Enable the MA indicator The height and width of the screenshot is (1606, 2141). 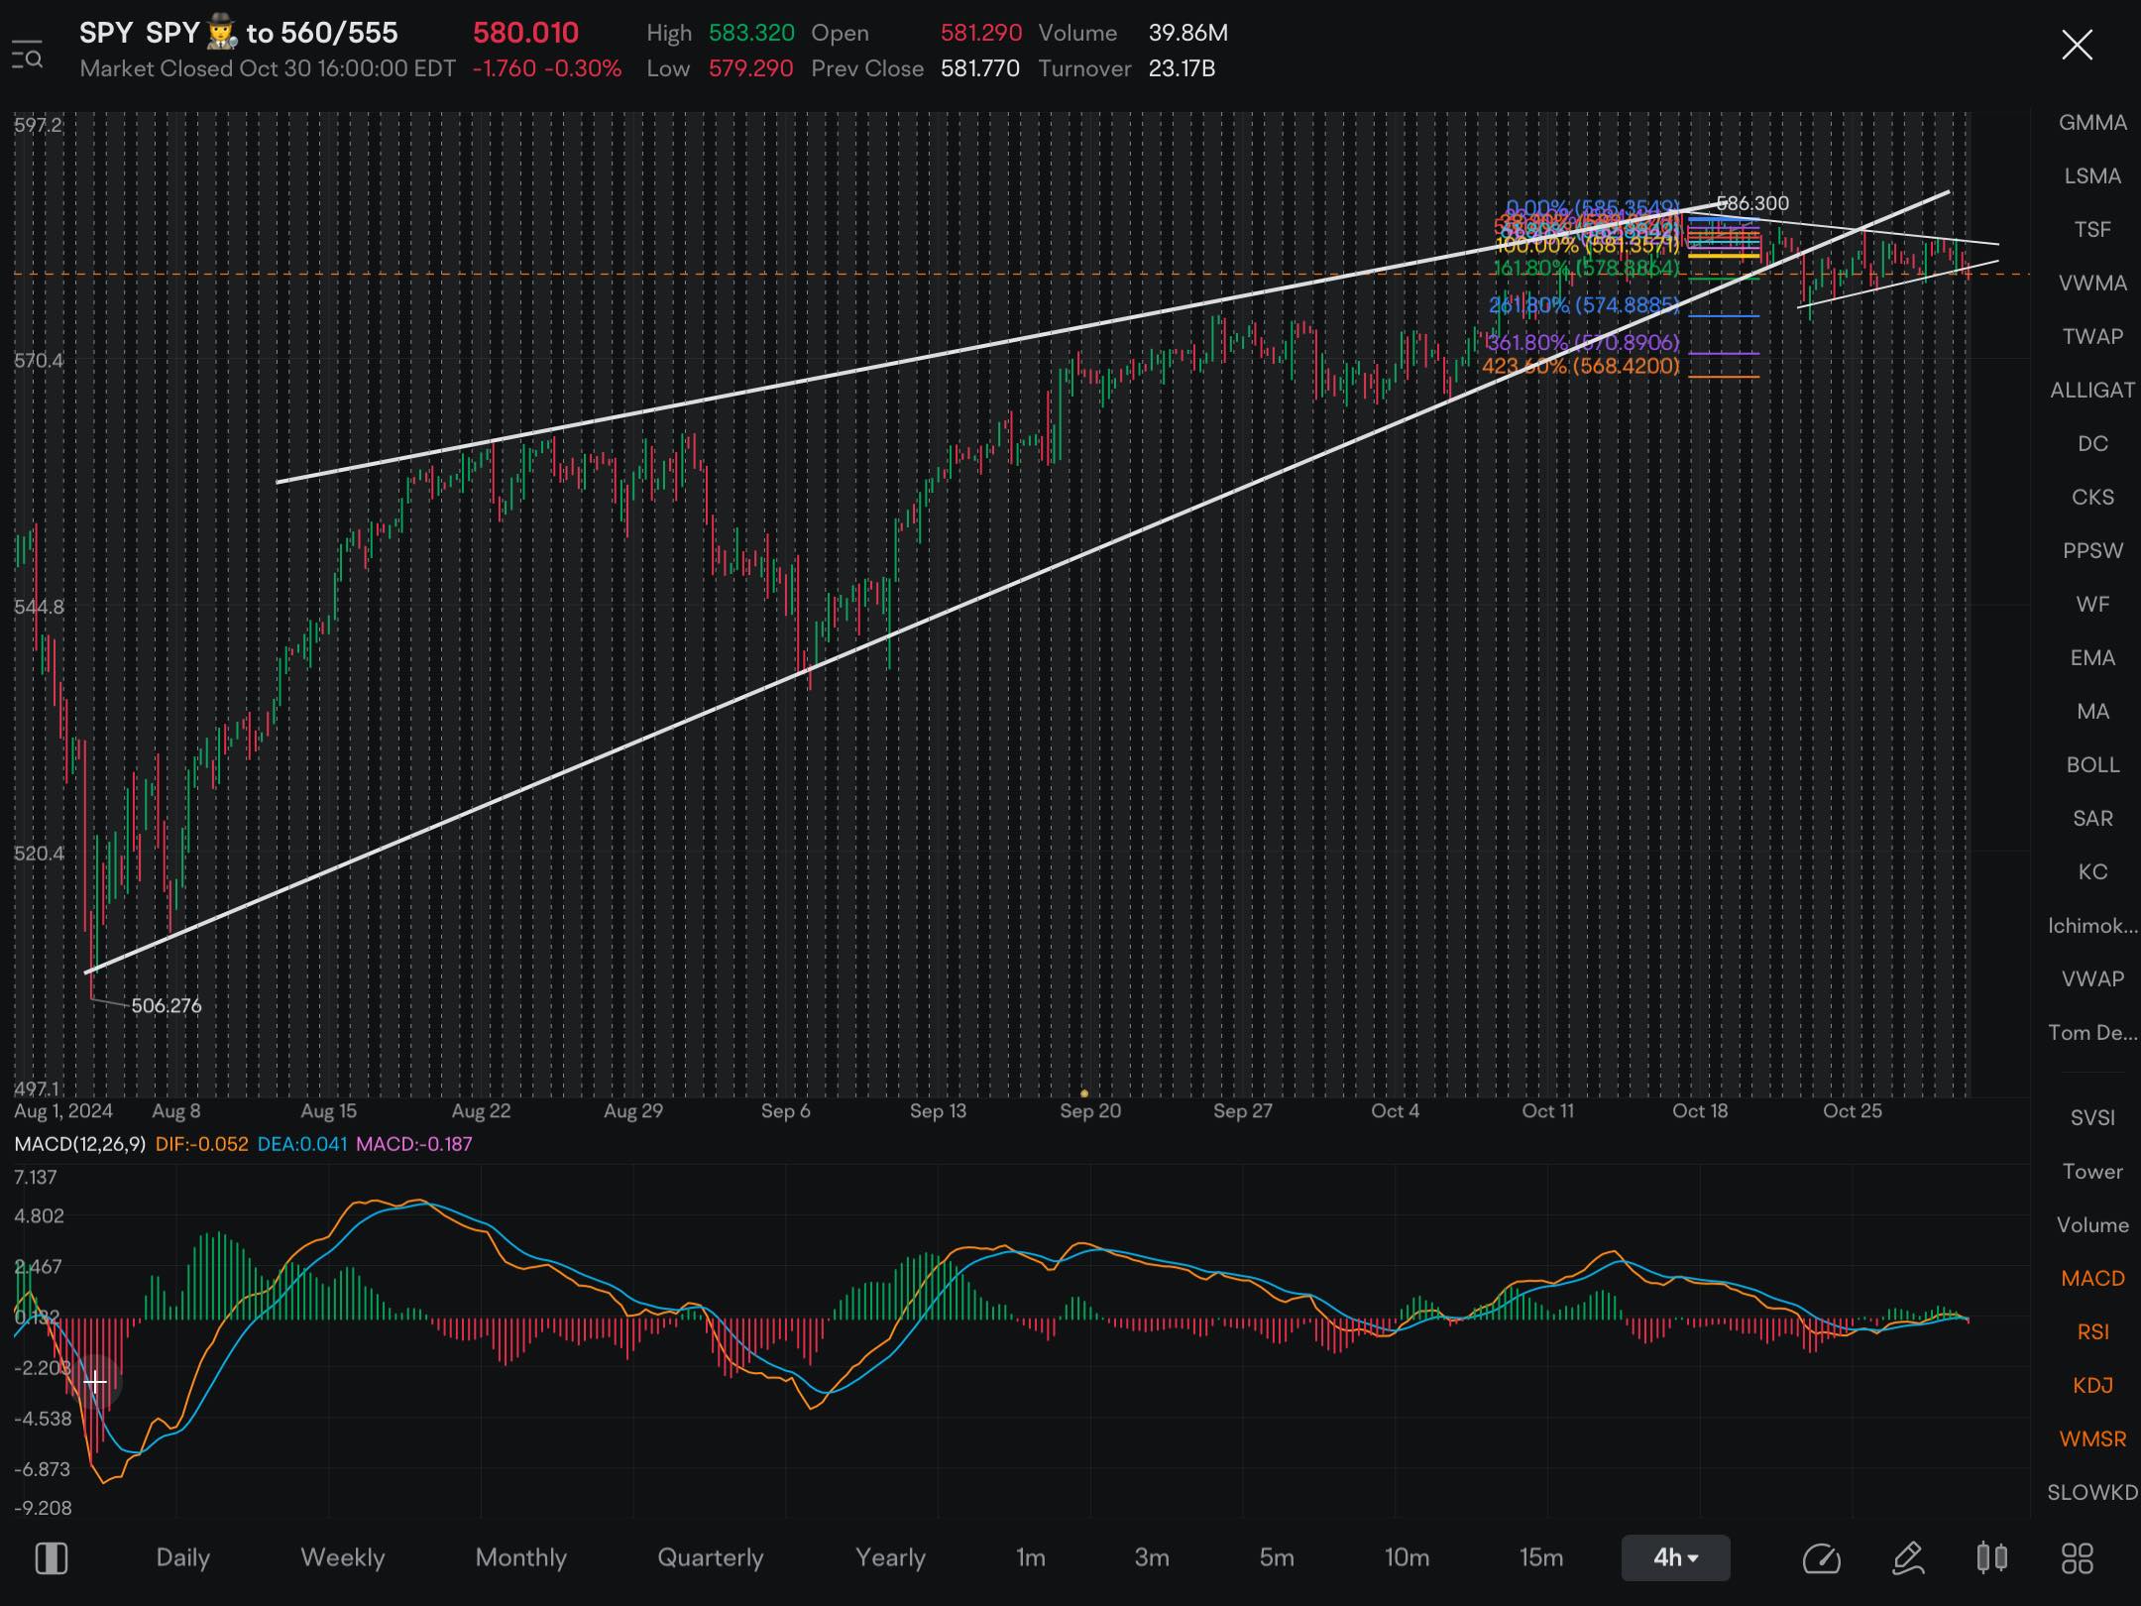click(x=2092, y=712)
